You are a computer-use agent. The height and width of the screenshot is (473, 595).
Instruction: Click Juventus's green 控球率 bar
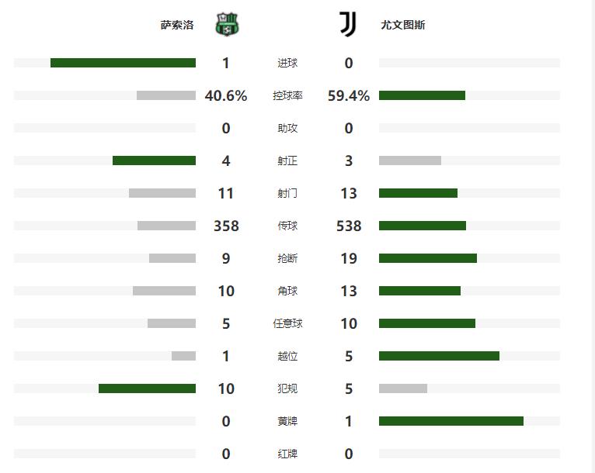(x=422, y=95)
